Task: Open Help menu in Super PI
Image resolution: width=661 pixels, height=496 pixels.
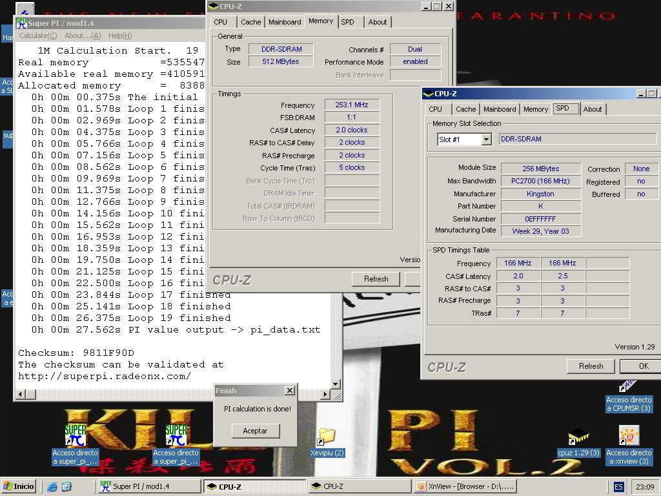Action: point(120,36)
